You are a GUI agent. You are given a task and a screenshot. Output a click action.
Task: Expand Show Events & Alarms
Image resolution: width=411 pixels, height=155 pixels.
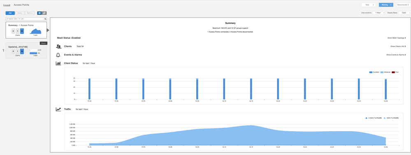[396, 55]
